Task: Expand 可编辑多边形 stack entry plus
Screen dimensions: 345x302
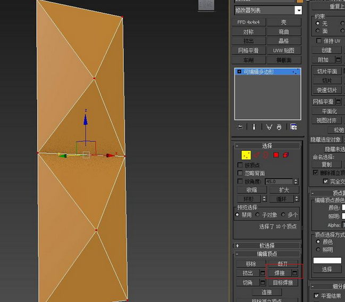Action: (x=239, y=72)
